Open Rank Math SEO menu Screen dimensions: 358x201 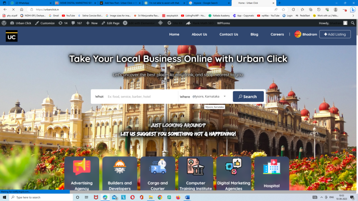click(200, 23)
